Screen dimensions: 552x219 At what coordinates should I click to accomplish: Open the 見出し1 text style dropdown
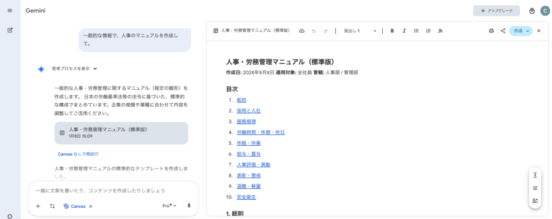pyautogui.click(x=360, y=31)
